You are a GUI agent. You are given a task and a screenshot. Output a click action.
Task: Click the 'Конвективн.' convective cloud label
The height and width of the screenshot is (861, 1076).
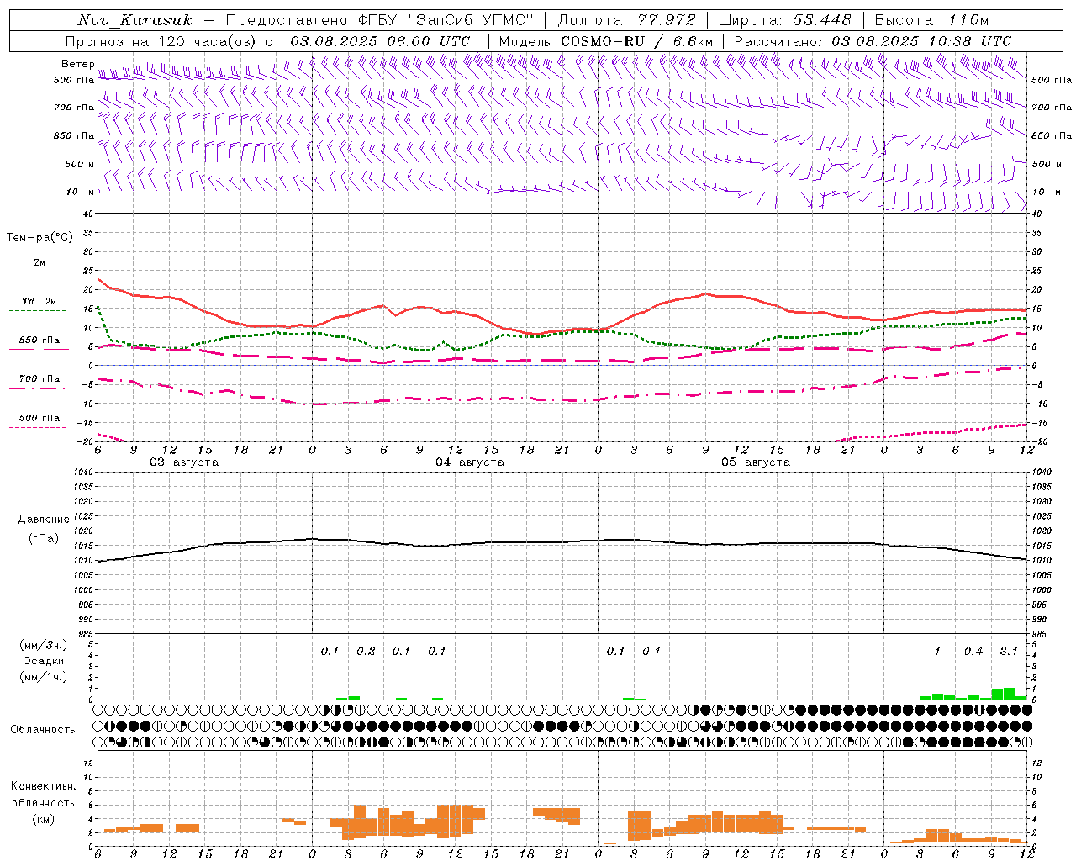coord(43,786)
